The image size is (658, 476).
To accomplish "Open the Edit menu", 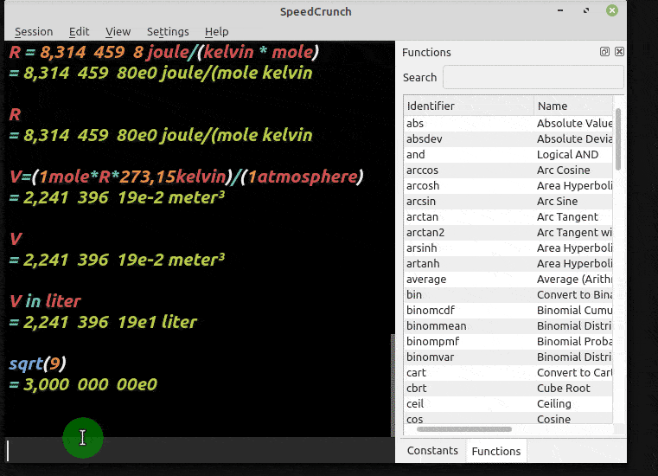I will click(x=79, y=32).
